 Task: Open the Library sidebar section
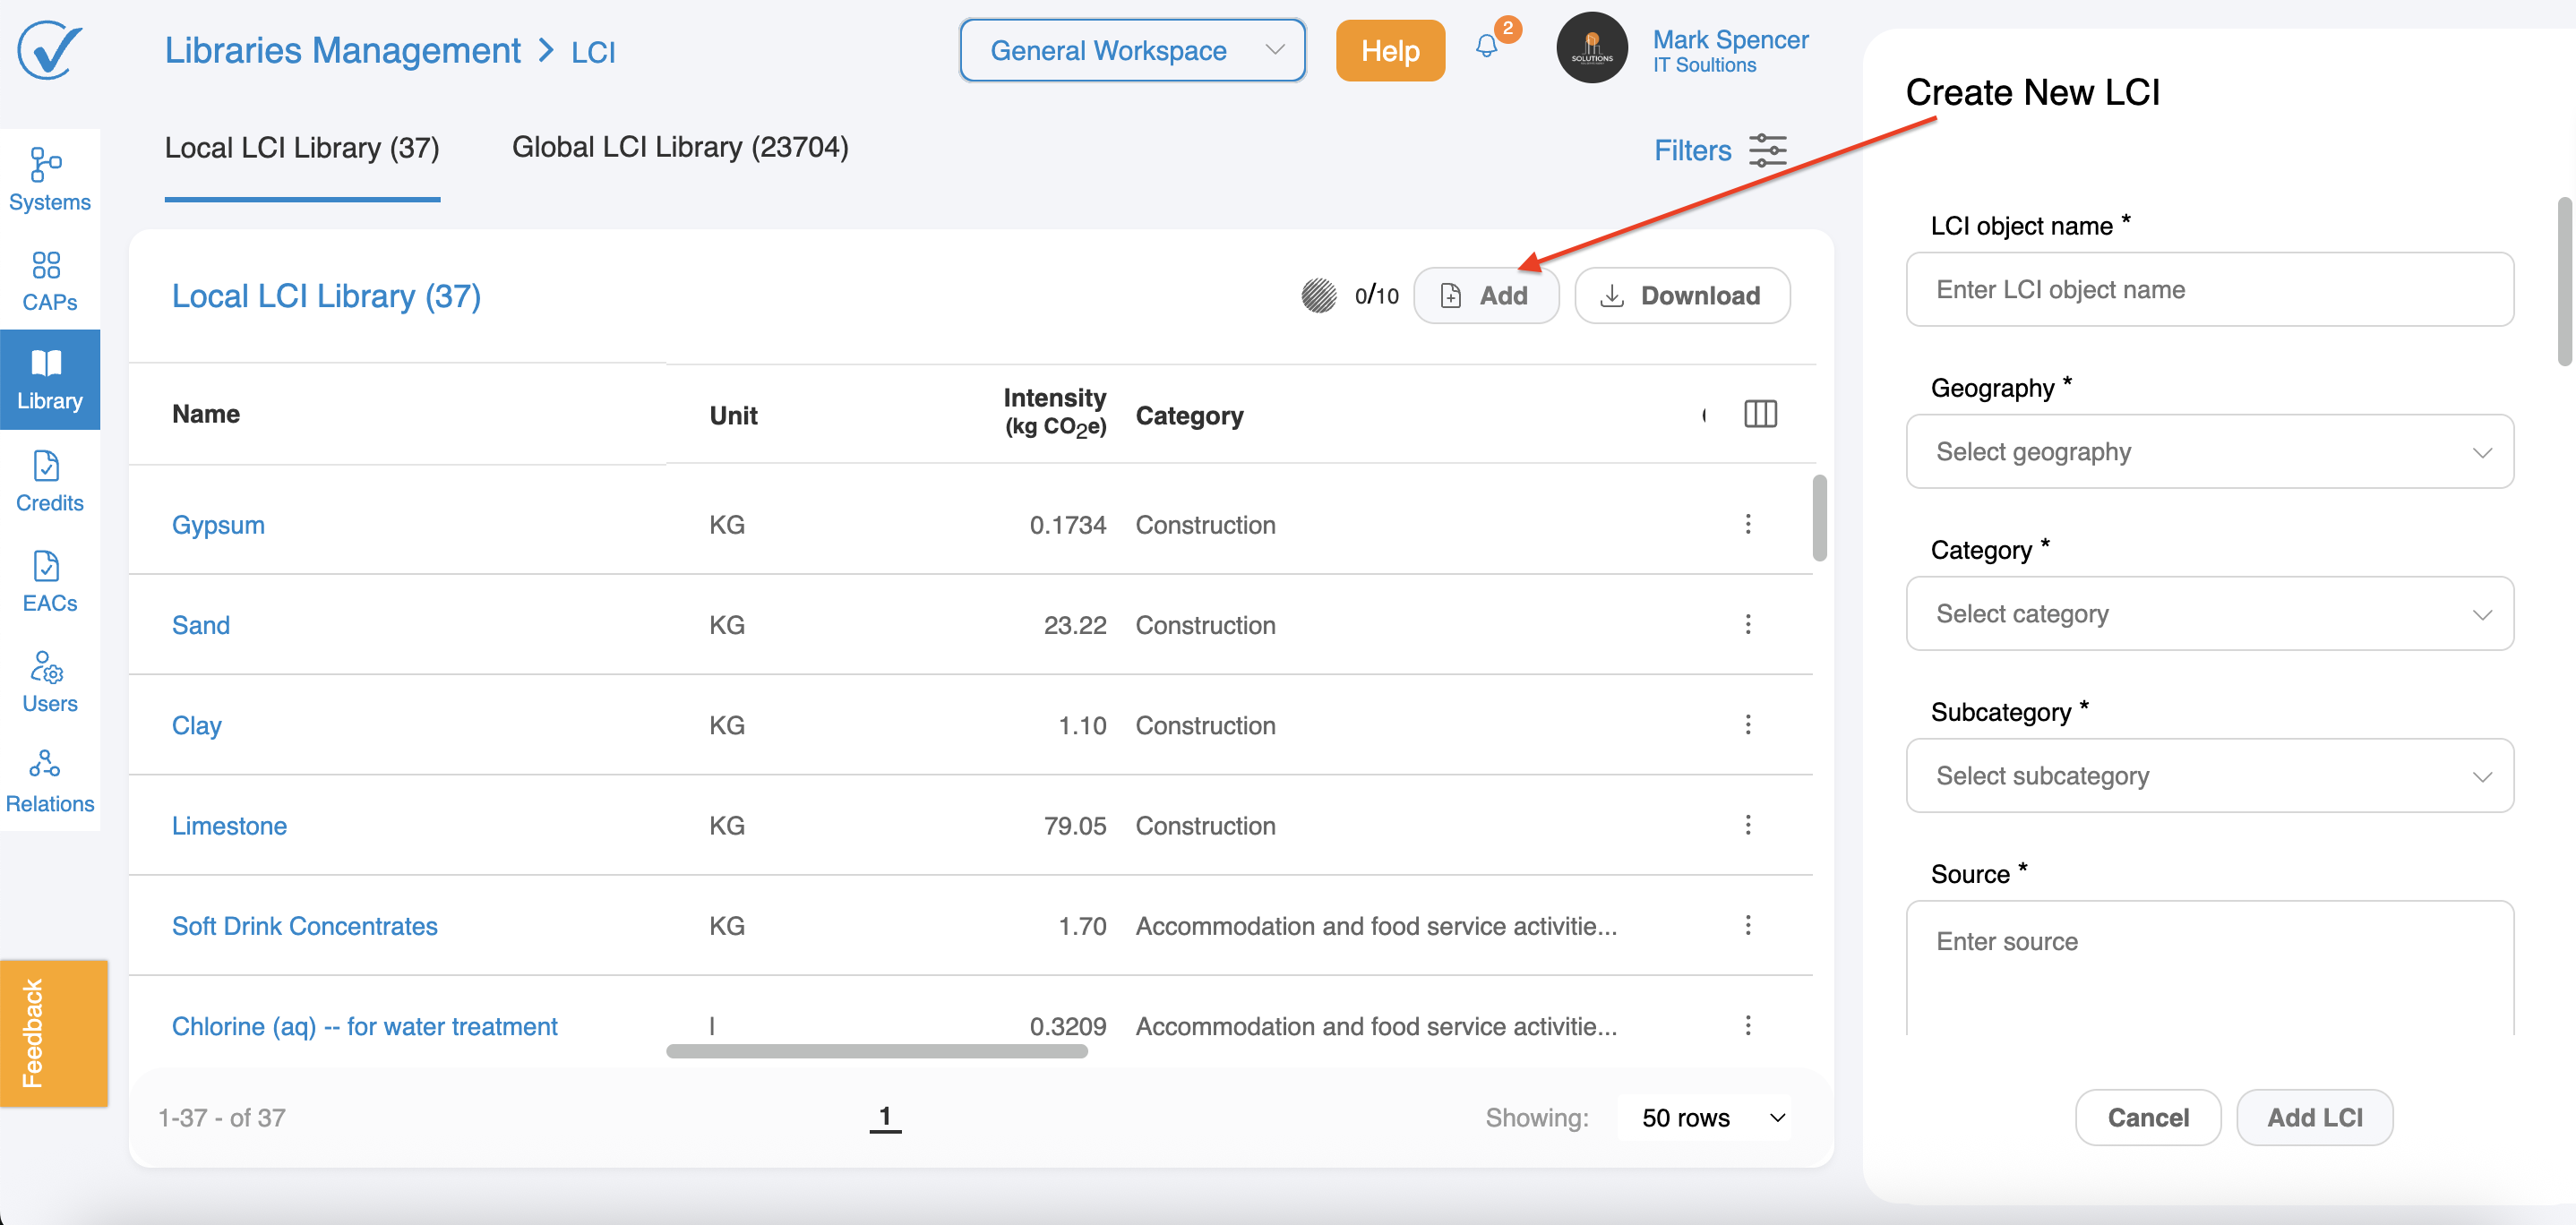click(x=49, y=380)
